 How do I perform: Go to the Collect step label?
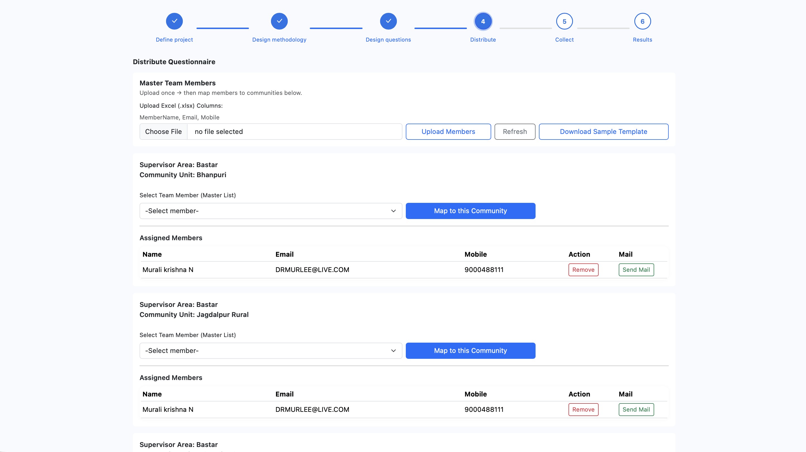point(564,39)
